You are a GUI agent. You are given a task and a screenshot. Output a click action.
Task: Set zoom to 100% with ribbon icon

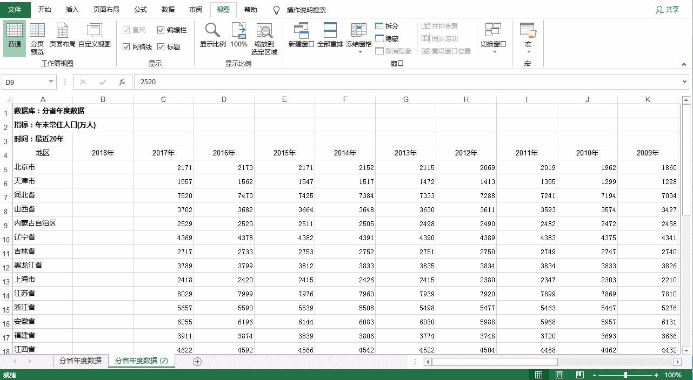(238, 37)
